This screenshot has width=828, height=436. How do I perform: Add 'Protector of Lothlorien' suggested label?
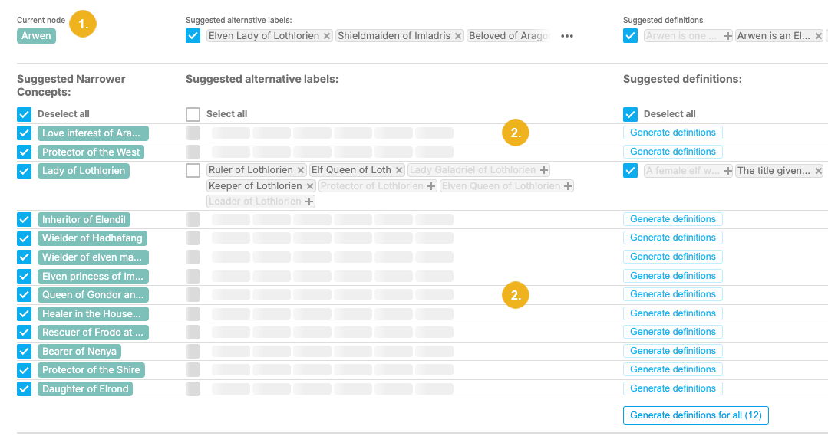pos(431,186)
